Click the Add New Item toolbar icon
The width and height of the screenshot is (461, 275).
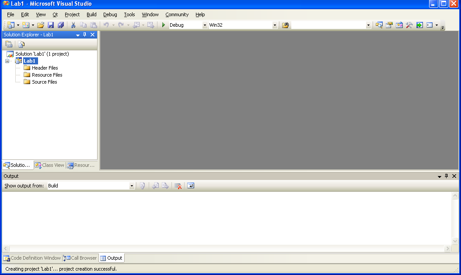pos(26,25)
